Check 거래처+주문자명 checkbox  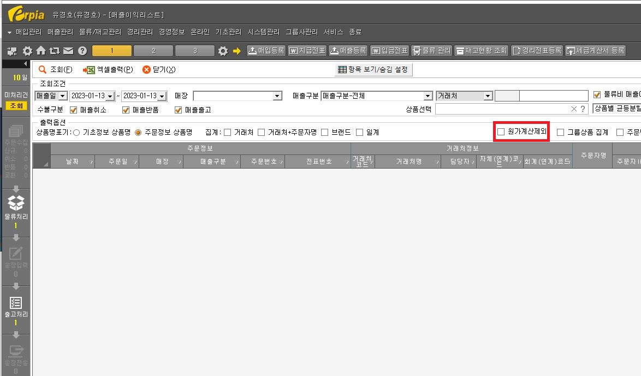(262, 133)
